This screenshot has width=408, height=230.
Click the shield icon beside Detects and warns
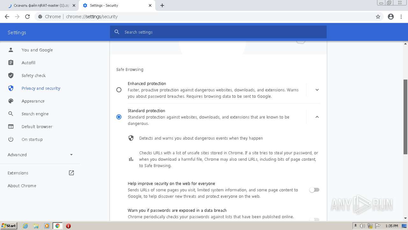[x=131, y=138]
